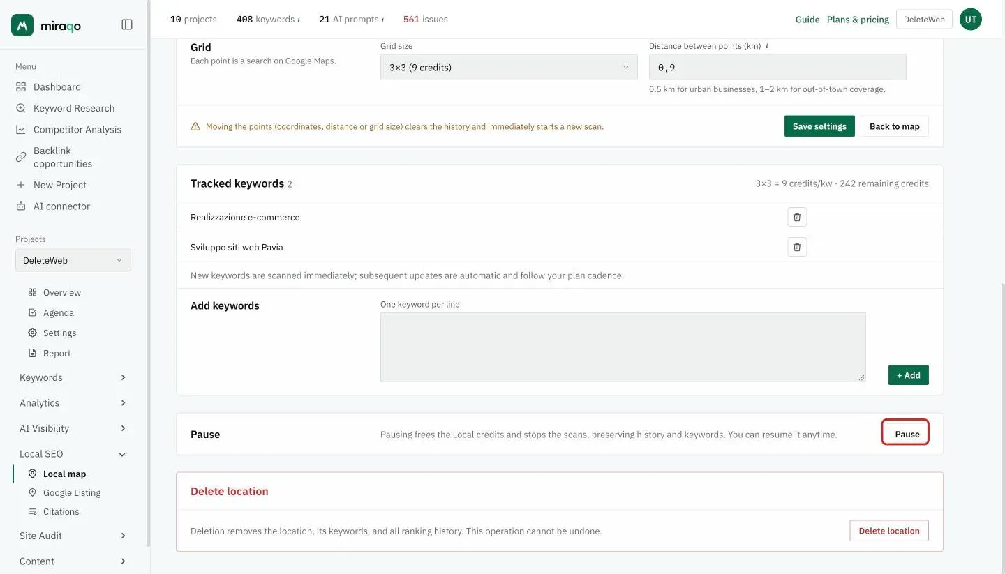The image size is (1005, 574).
Task: Click the Citations list icon
Action: pos(32,511)
